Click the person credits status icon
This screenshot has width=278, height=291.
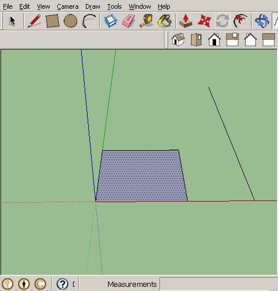tap(24, 284)
